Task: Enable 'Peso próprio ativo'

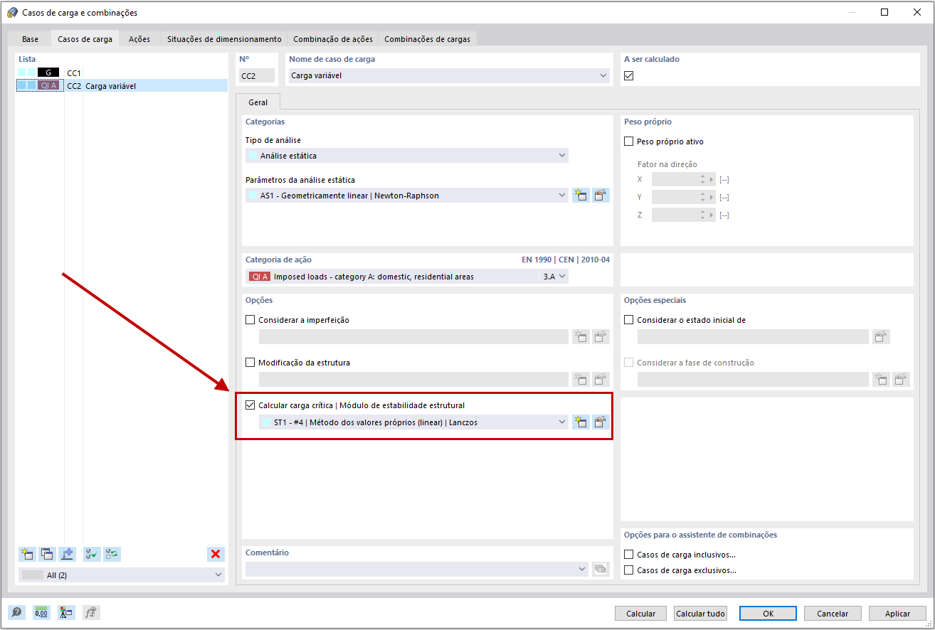Action: (629, 141)
